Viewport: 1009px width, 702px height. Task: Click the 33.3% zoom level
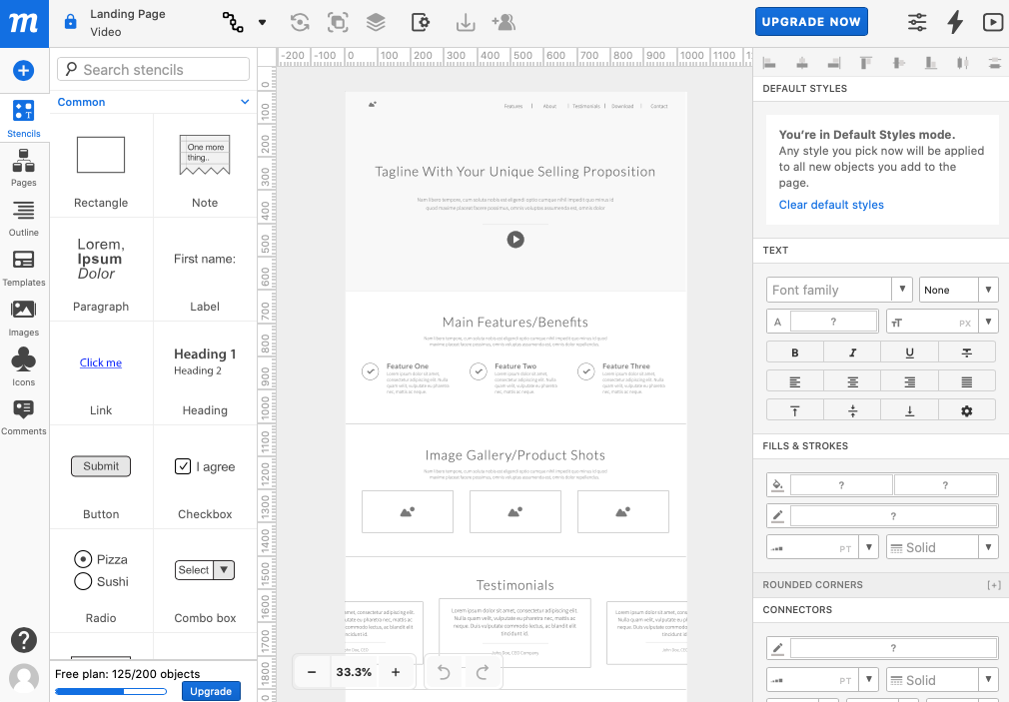[354, 672]
